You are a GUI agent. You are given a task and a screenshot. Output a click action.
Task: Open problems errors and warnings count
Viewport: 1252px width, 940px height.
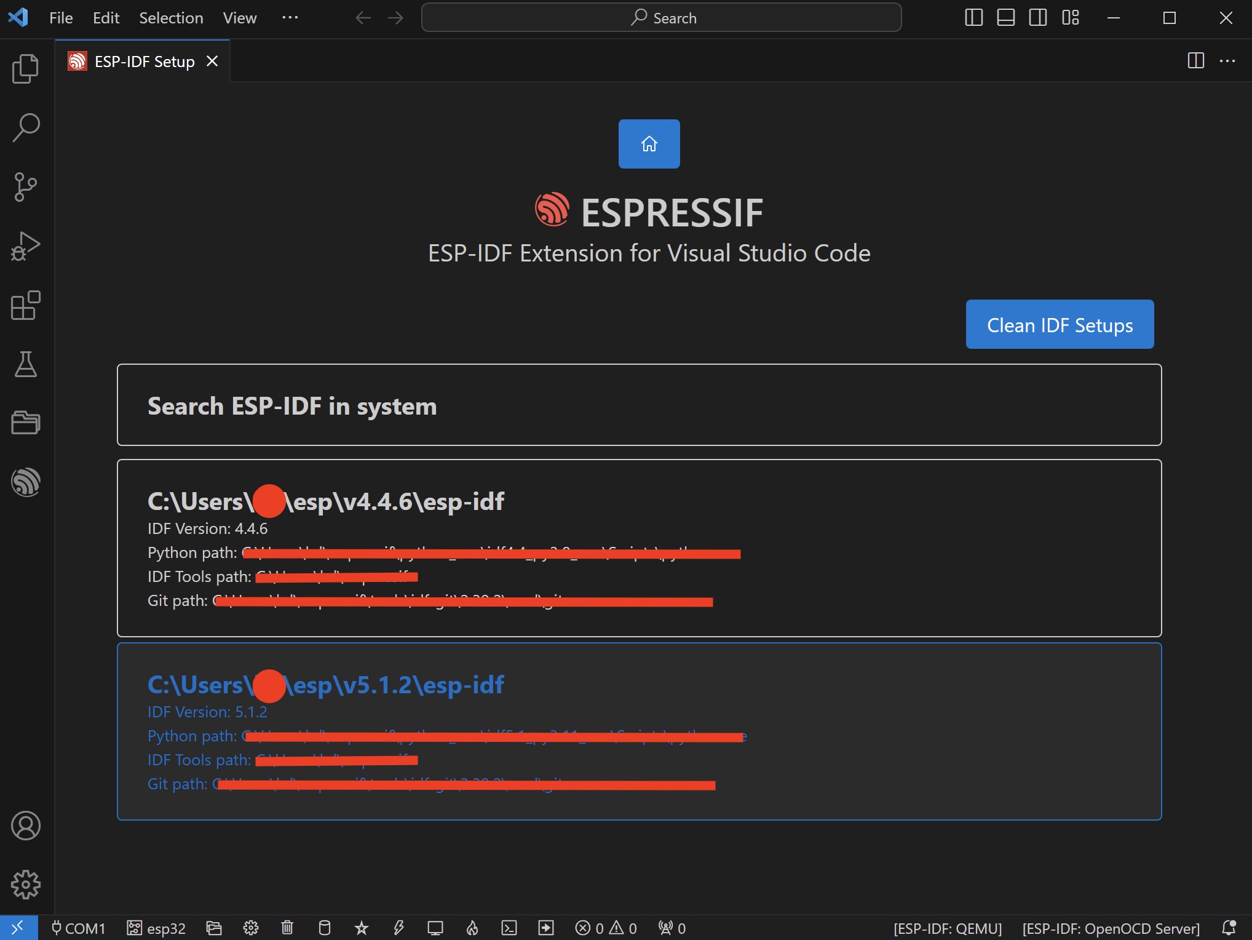606,928
